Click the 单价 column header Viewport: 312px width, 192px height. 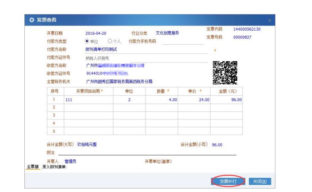(194, 91)
